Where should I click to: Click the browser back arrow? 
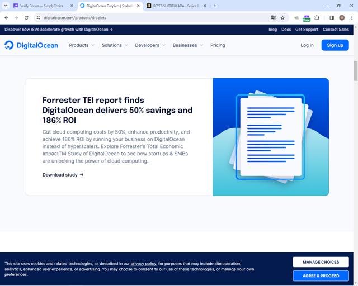click(6, 17)
